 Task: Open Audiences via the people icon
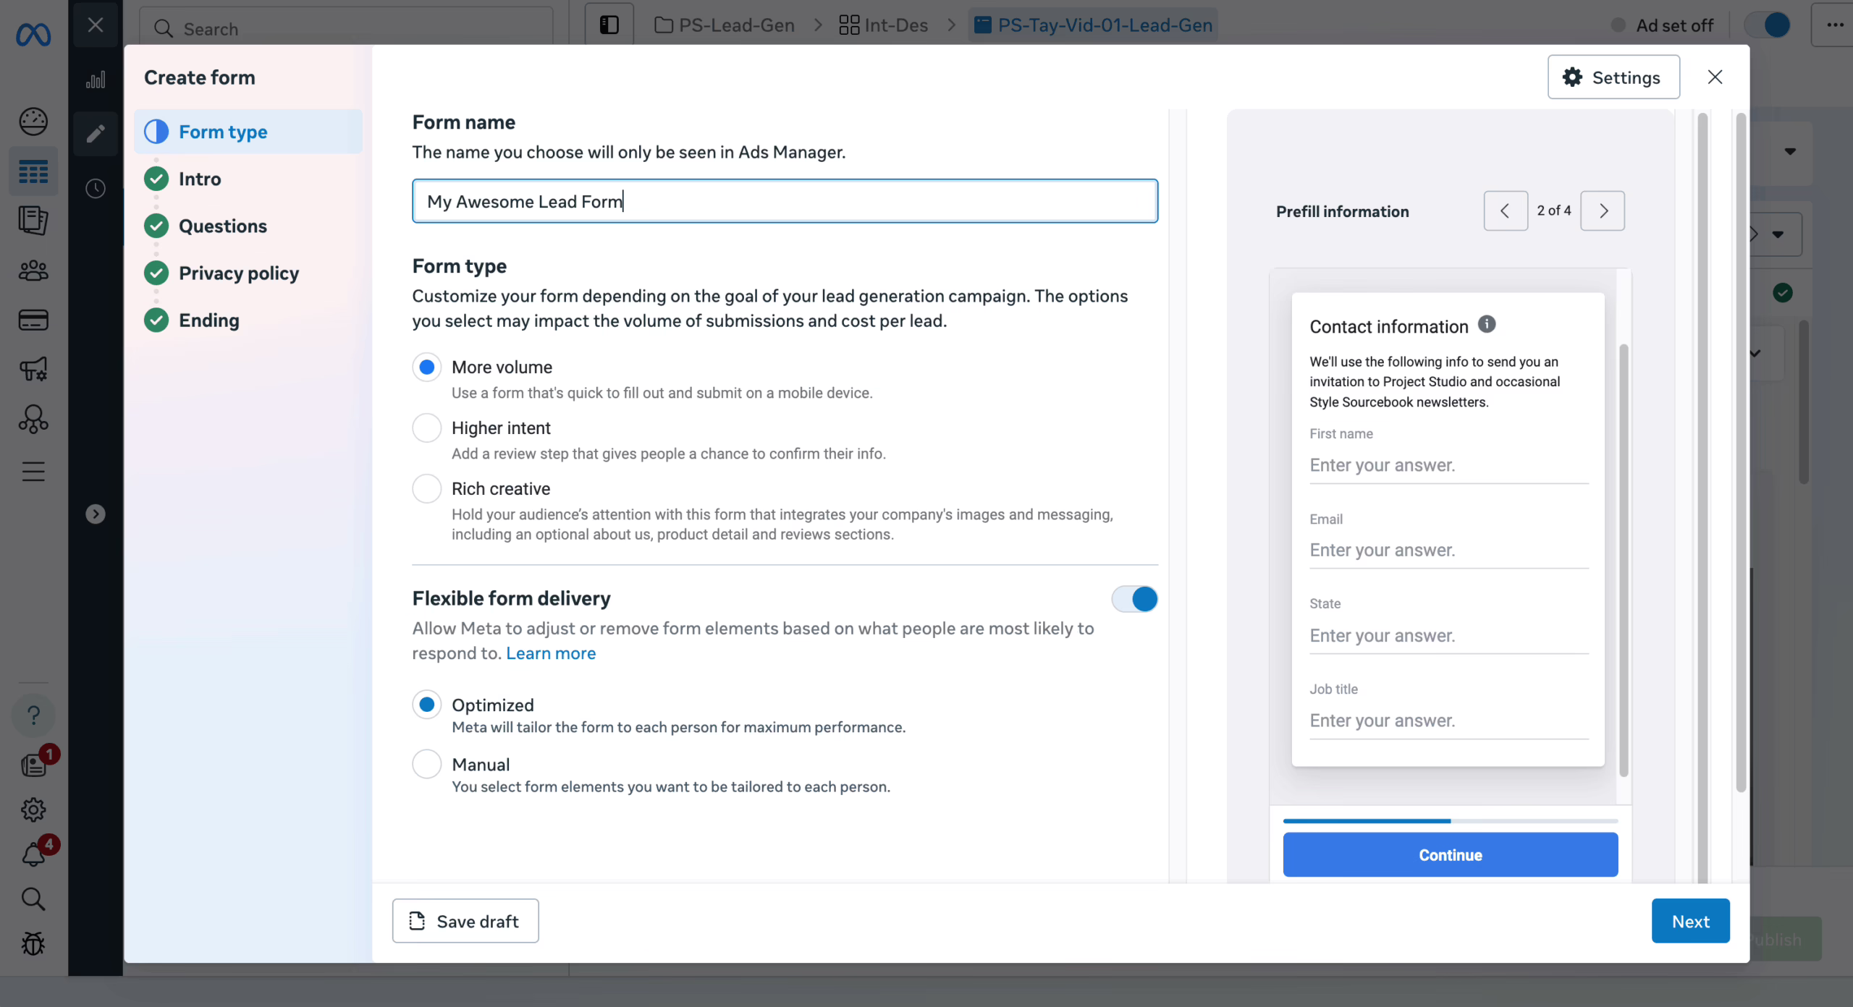pyautogui.click(x=33, y=271)
